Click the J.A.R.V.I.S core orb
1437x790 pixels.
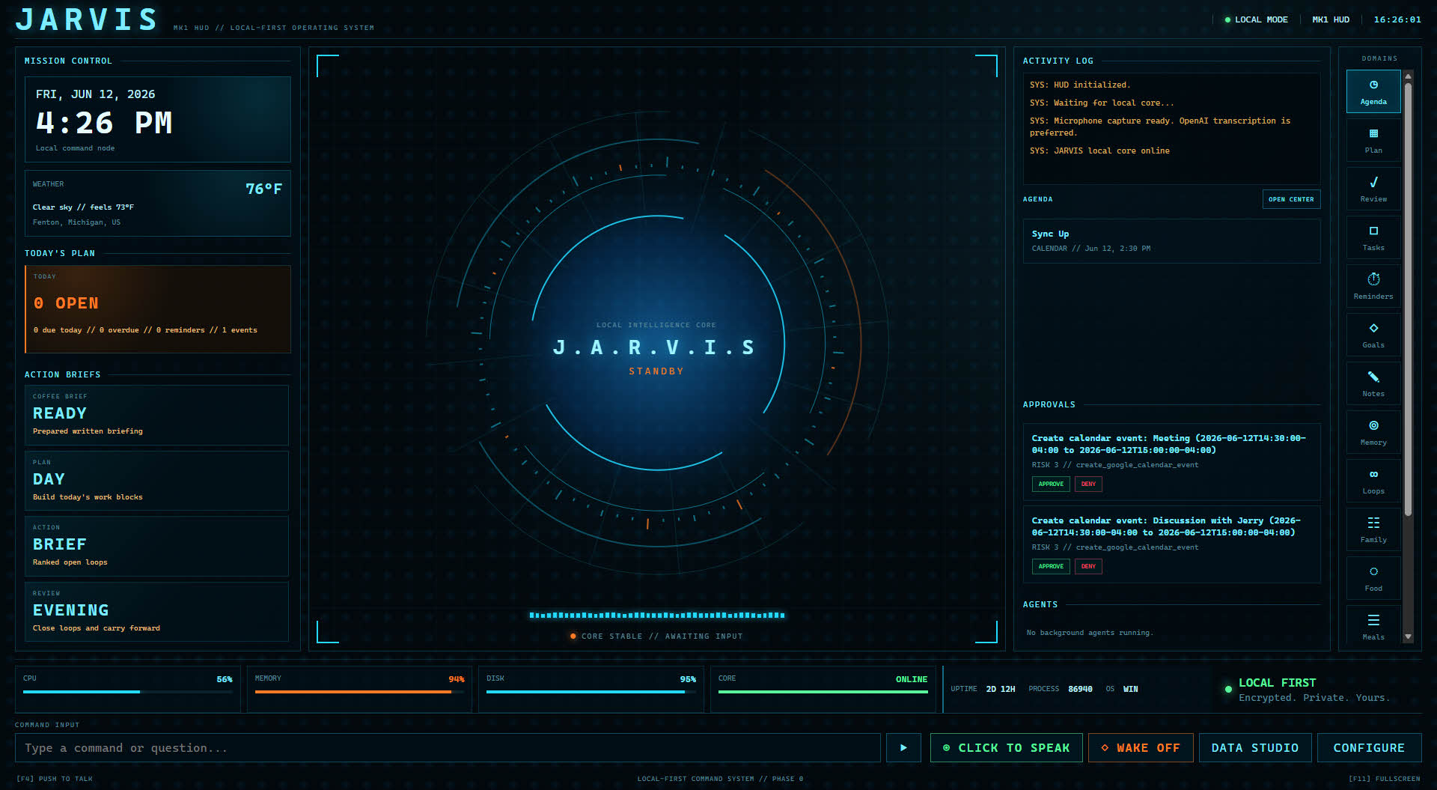click(x=656, y=343)
